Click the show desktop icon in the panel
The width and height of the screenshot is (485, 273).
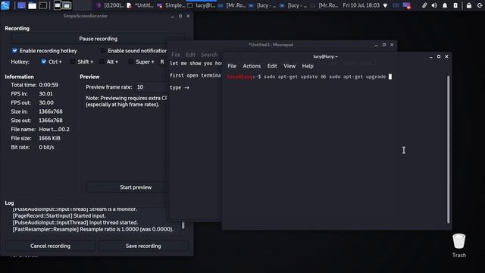tap(21, 5)
